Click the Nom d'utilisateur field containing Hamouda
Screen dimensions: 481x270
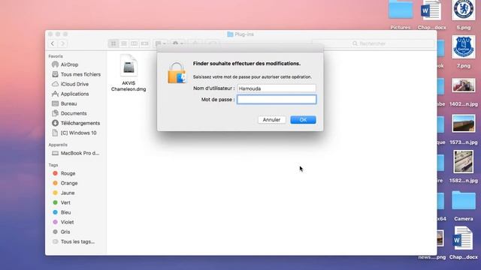point(277,88)
